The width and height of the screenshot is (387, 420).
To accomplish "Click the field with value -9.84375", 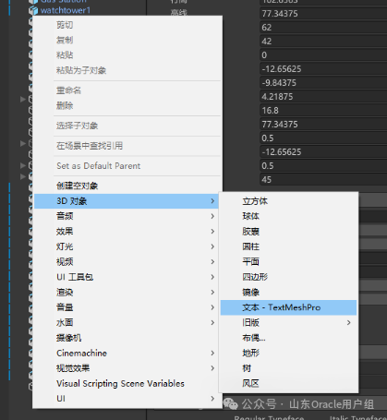I will coord(323,83).
